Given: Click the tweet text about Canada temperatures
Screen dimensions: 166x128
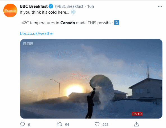Looking at the screenshot, I should [66, 23].
